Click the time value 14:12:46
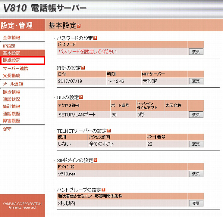Viewport: 223px width, 217px height. 116,81
